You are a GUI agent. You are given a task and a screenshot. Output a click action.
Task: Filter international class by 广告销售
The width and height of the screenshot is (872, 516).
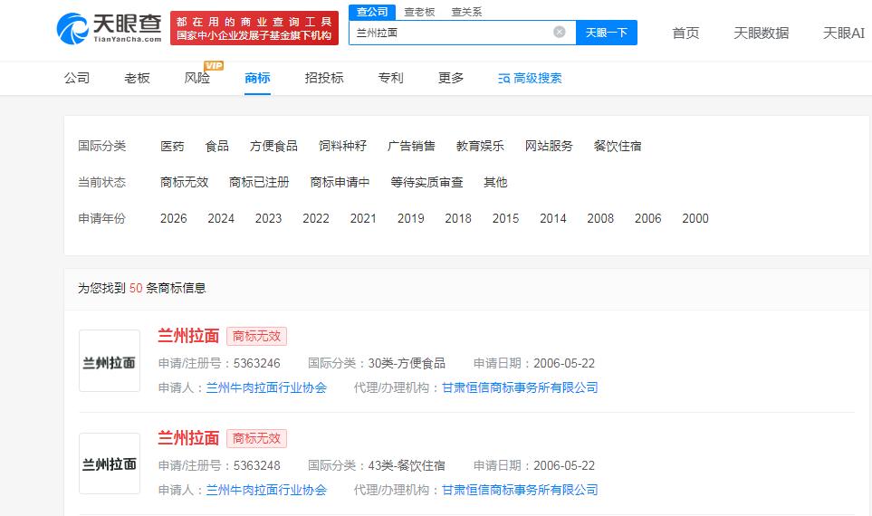[411, 147]
